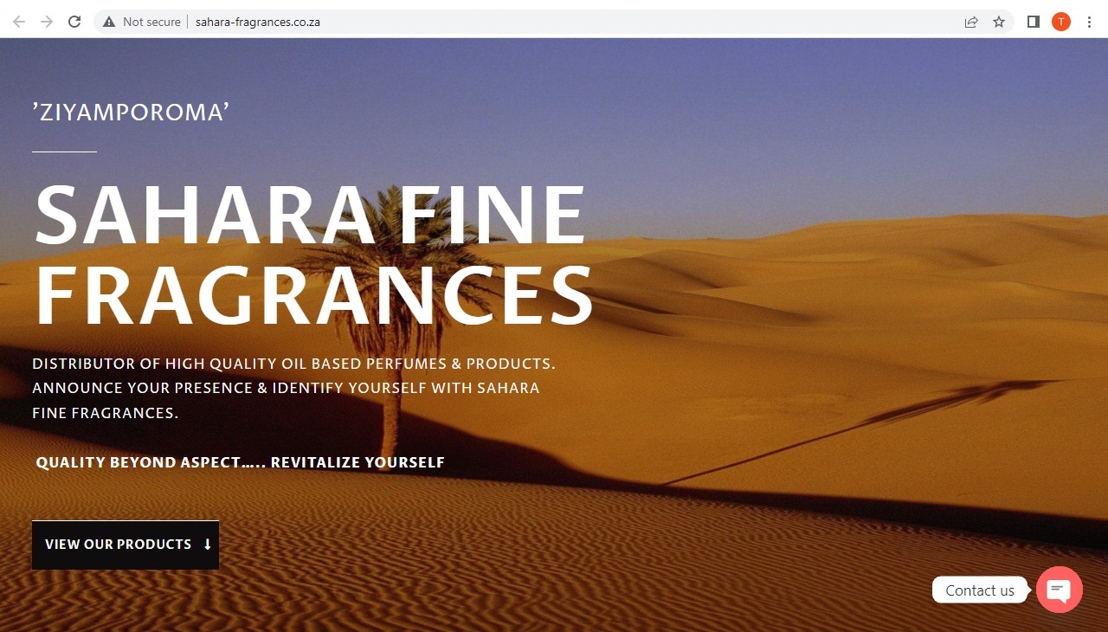1108x632 pixels.
Task: Open the orange profile avatar
Action: [x=1061, y=22]
